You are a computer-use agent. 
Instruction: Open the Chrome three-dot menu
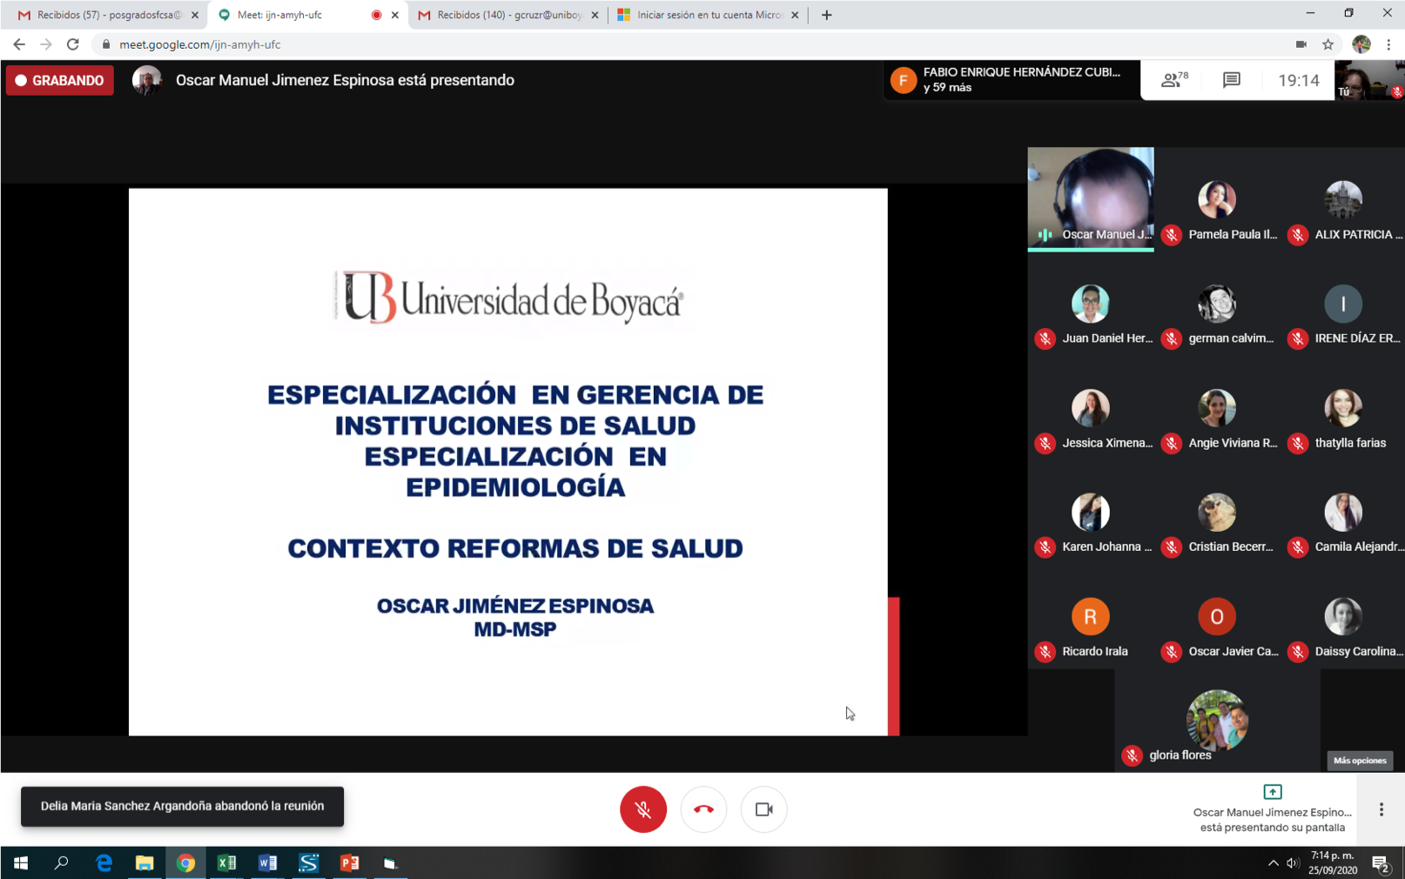click(1389, 44)
